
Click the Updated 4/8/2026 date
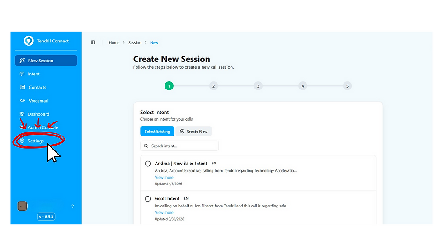(168, 184)
